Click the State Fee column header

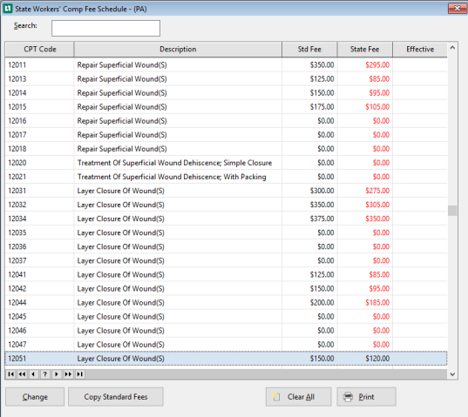click(365, 49)
